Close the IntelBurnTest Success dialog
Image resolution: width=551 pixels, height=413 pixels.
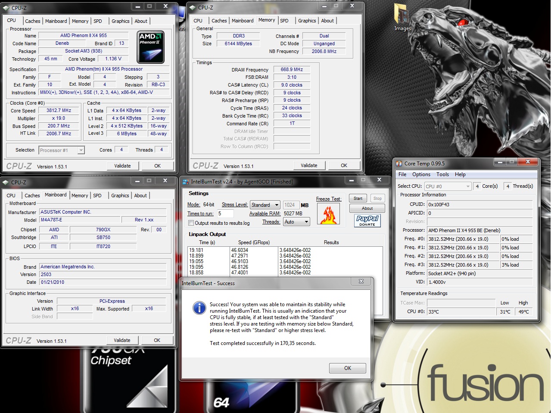click(x=361, y=281)
